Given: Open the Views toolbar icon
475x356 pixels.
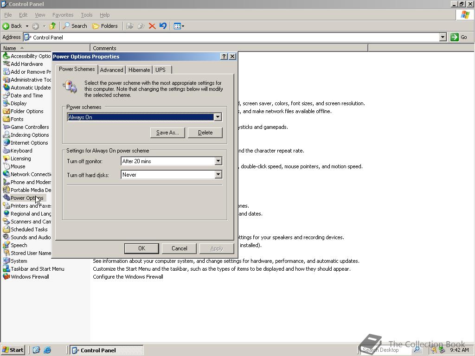Looking at the screenshot, I should [177, 26].
